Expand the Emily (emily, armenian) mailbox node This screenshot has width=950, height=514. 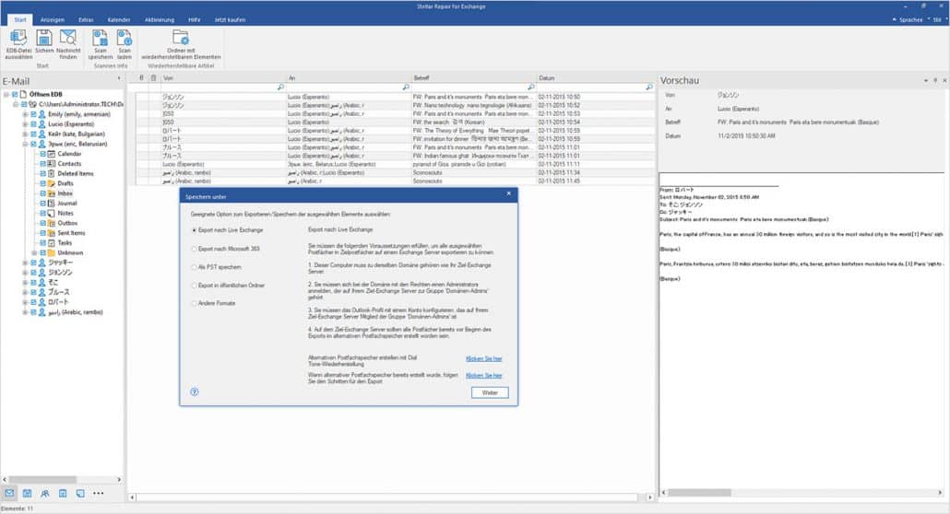tap(25, 113)
